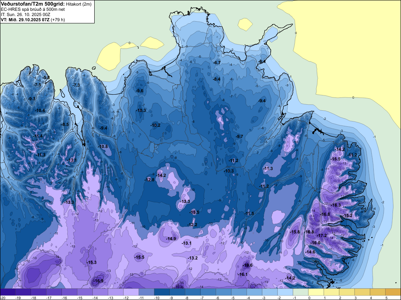Select the -10.8 temperature label
Screen dimensions: 401x300
tap(103, 146)
